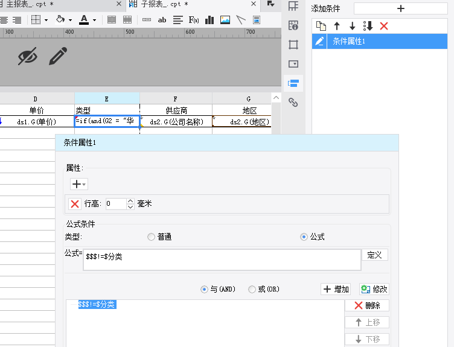The width and height of the screenshot is (454, 347).
Task: Choose the 或(OR) option
Action: click(x=264, y=289)
